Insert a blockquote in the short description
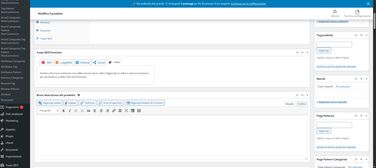 [88, 110]
